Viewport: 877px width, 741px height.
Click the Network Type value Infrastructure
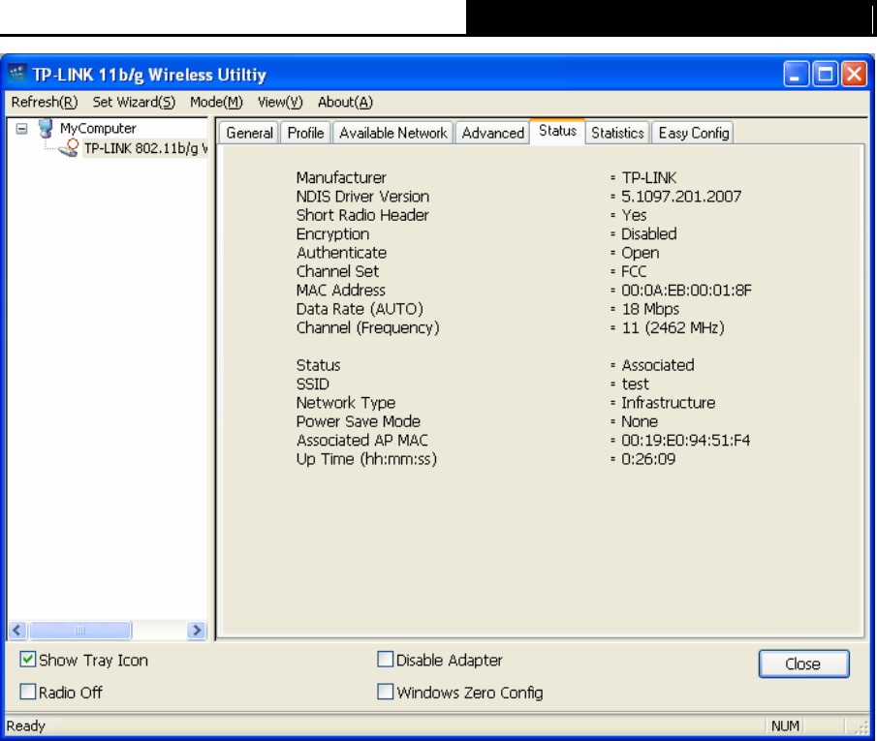(669, 403)
